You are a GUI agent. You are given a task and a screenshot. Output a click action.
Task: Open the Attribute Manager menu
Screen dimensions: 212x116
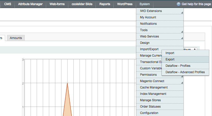pyautogui.click(x=30, y=4)
